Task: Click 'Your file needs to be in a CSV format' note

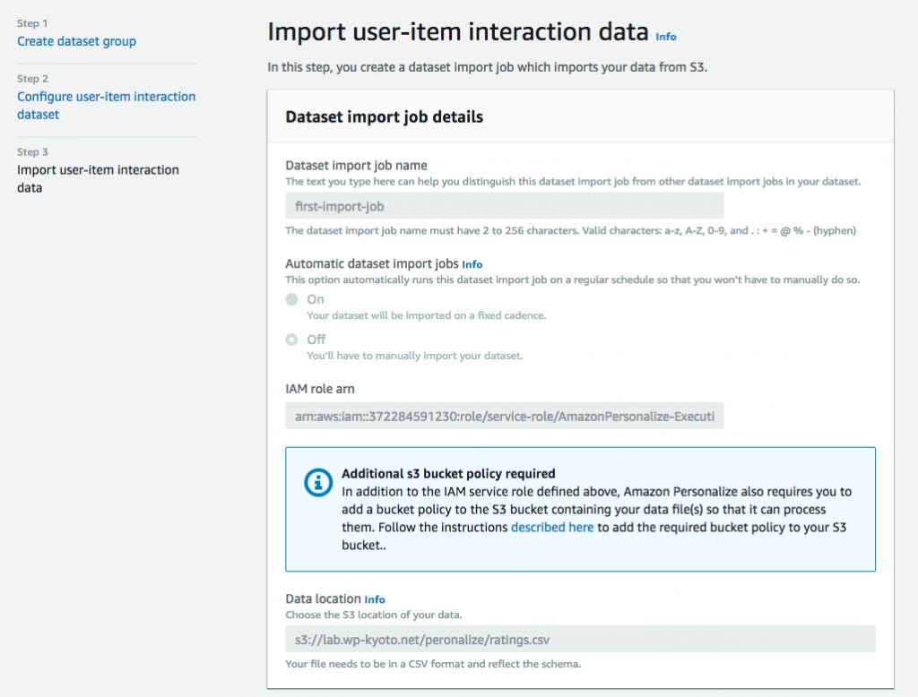Action: [433, 664]
